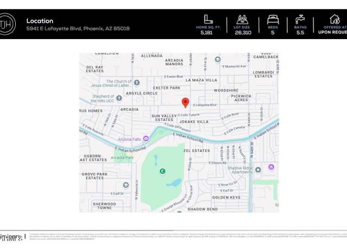
Task: Click the E Calle Tuberia street label
Action: click(189, 115)
